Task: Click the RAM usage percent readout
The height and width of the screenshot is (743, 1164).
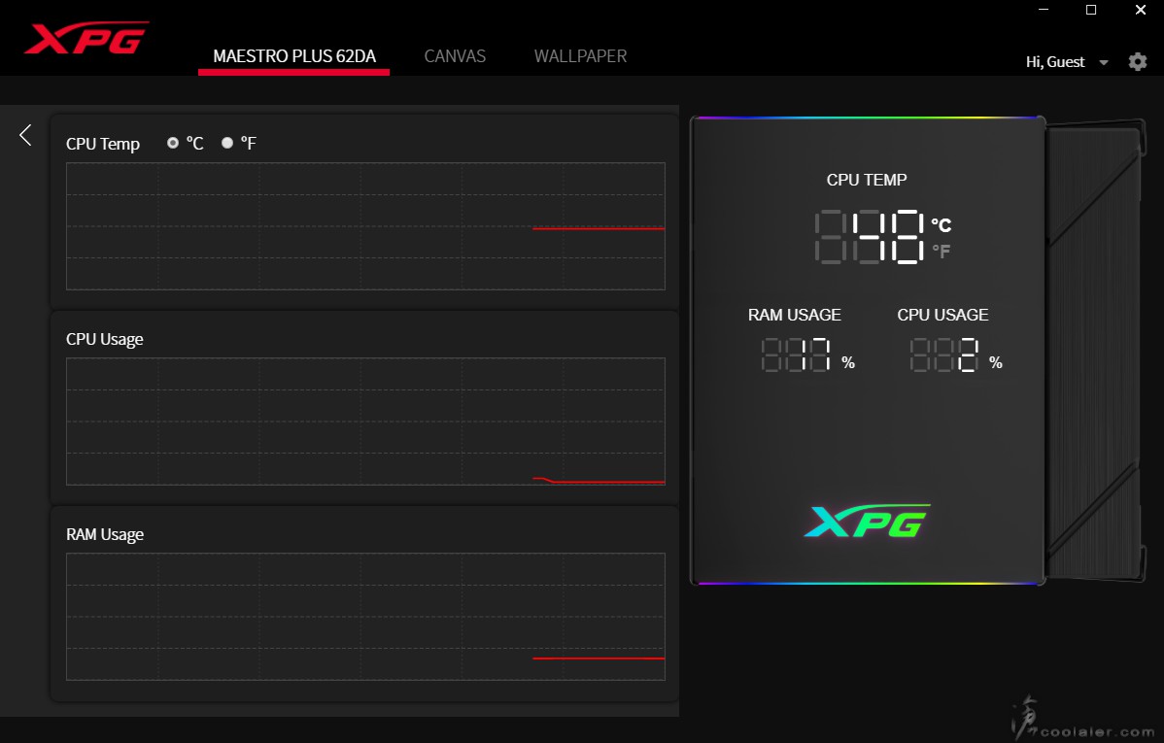Action: pyautogui.click(x=796, y=355)
